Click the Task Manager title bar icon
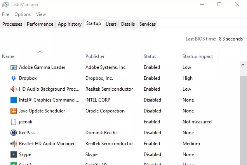Image resolution: width=247 pixels, height=165 pixels. point(5,5)
